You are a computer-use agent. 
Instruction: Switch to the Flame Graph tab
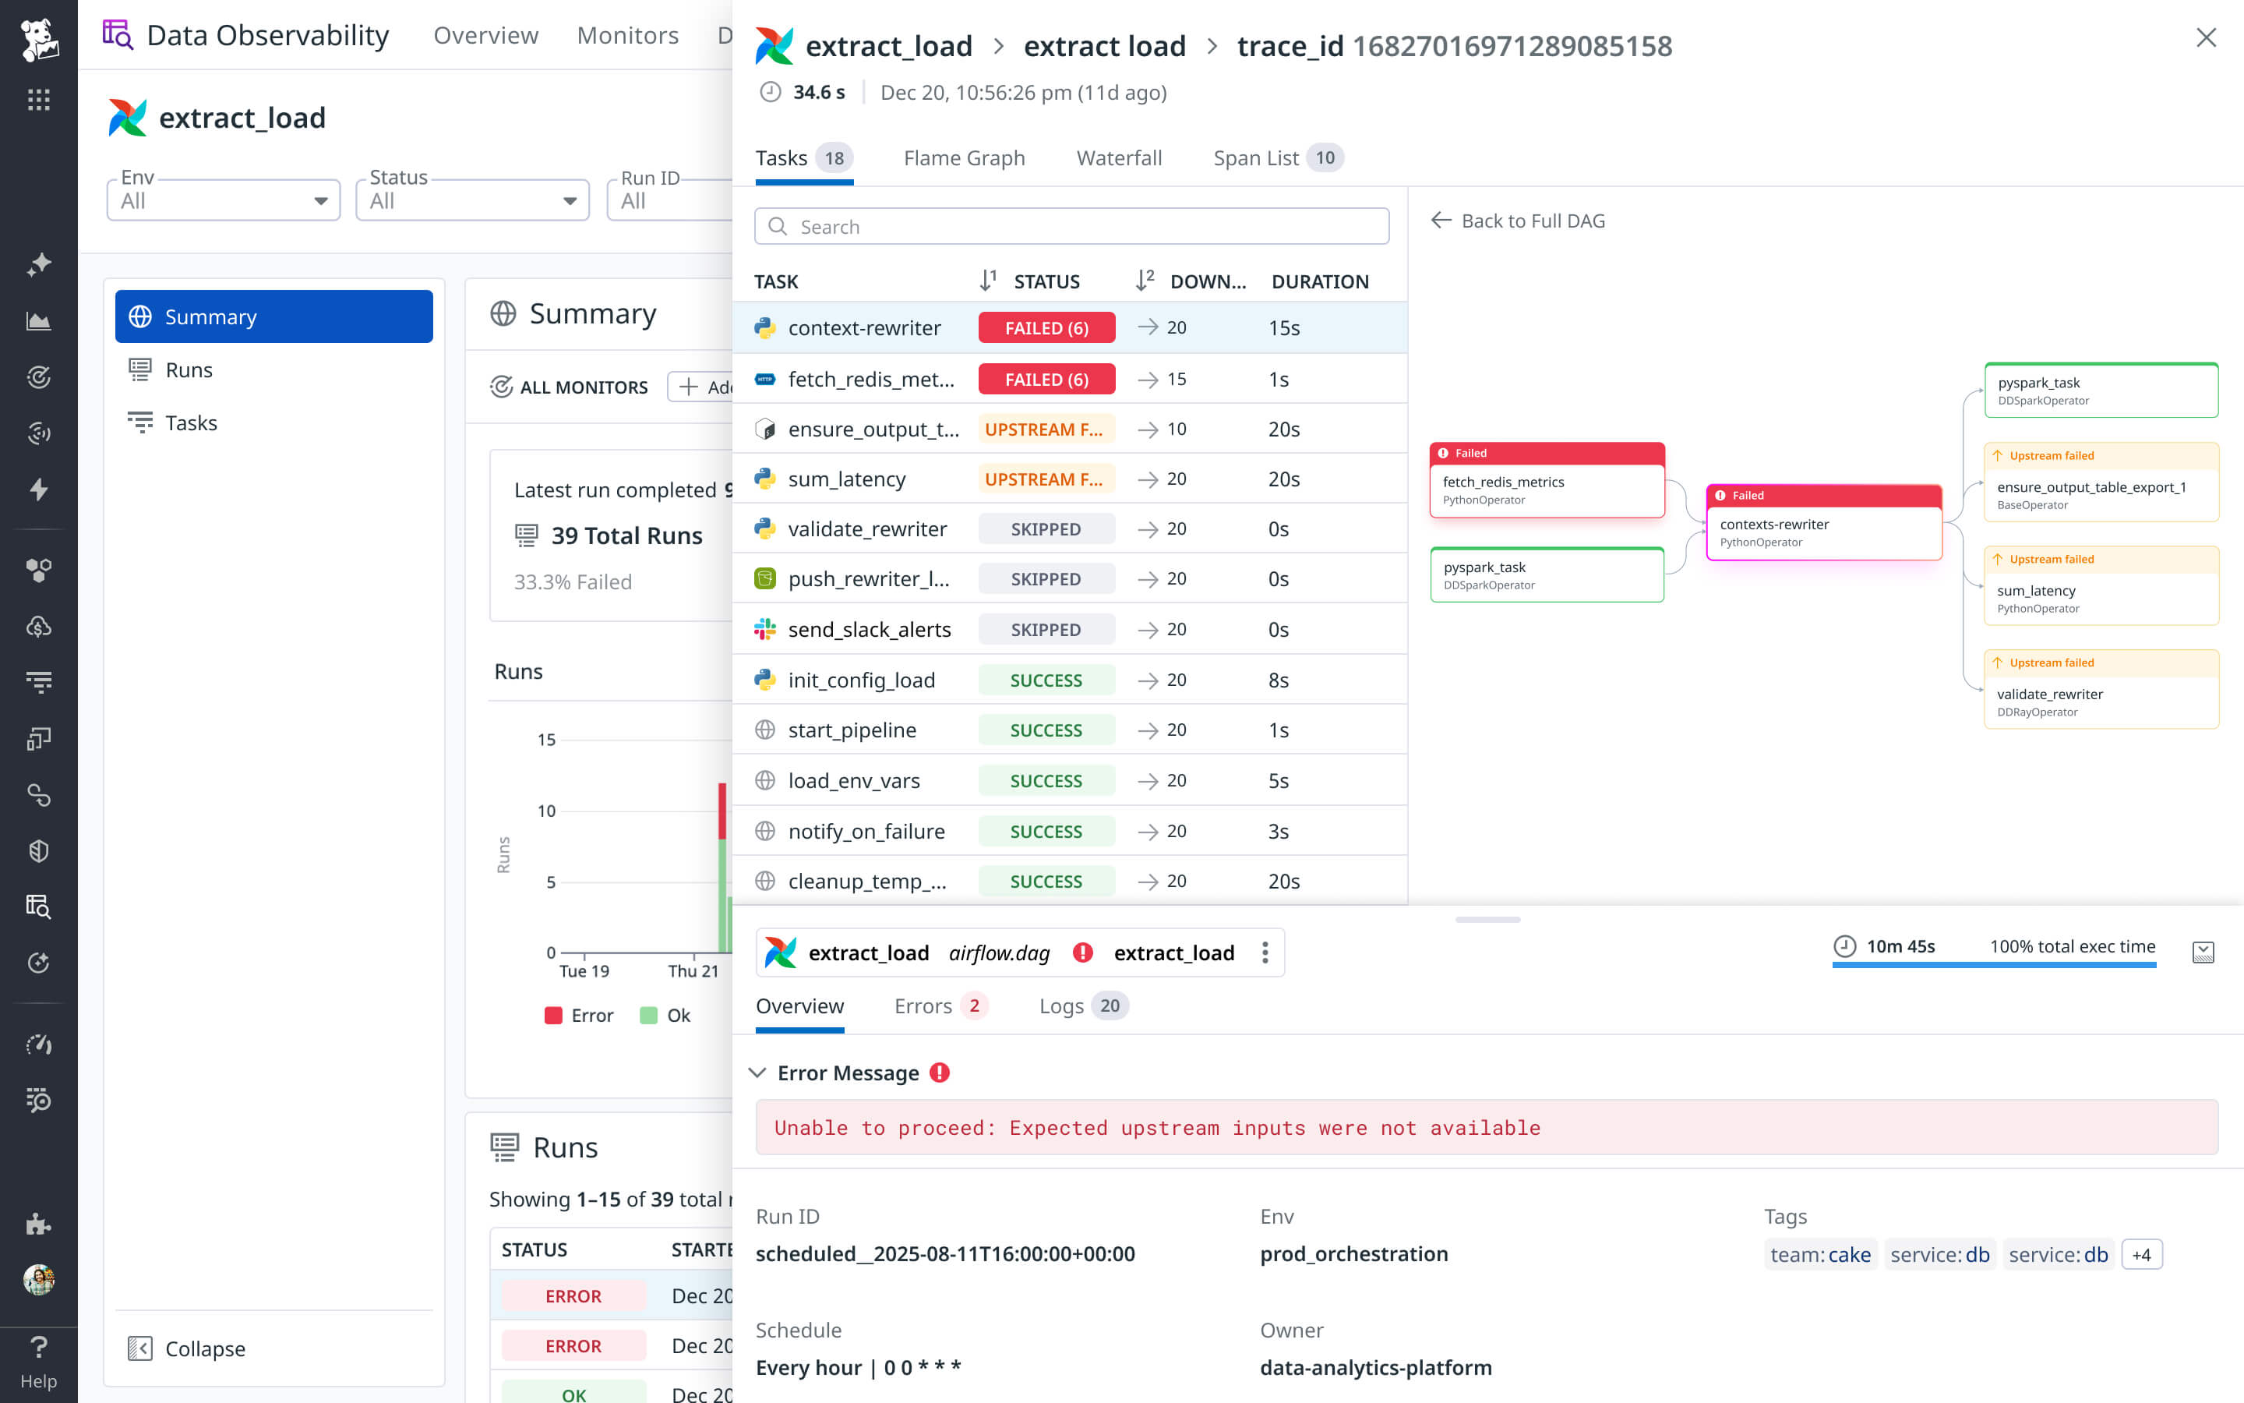(x=963, y=157)
